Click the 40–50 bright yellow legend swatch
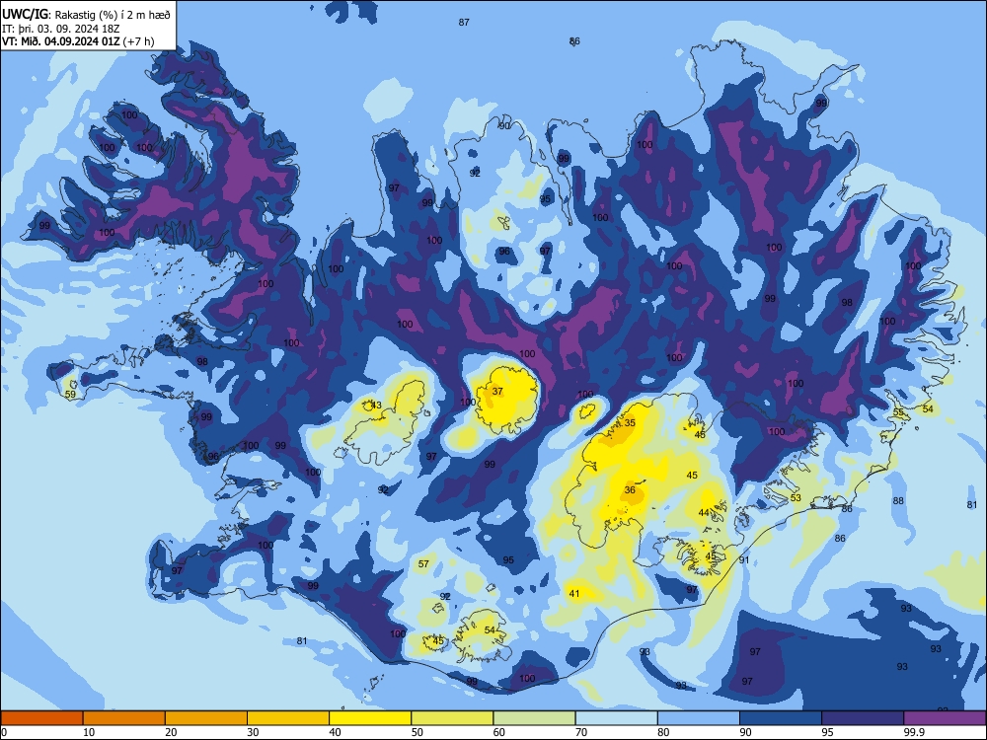This screenshot has width=987, height=740. 370,718
